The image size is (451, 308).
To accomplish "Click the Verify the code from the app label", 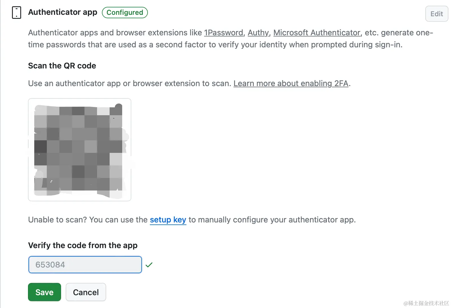I will tap(82, 245).
